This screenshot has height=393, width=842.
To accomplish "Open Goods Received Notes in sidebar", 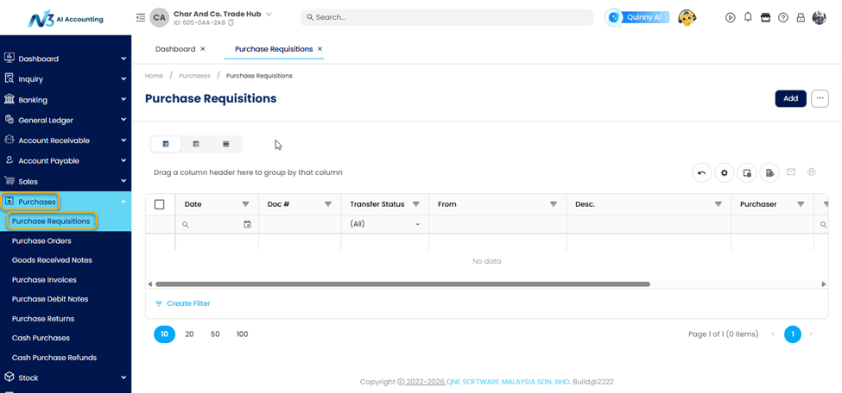I will tap(52, 260).
